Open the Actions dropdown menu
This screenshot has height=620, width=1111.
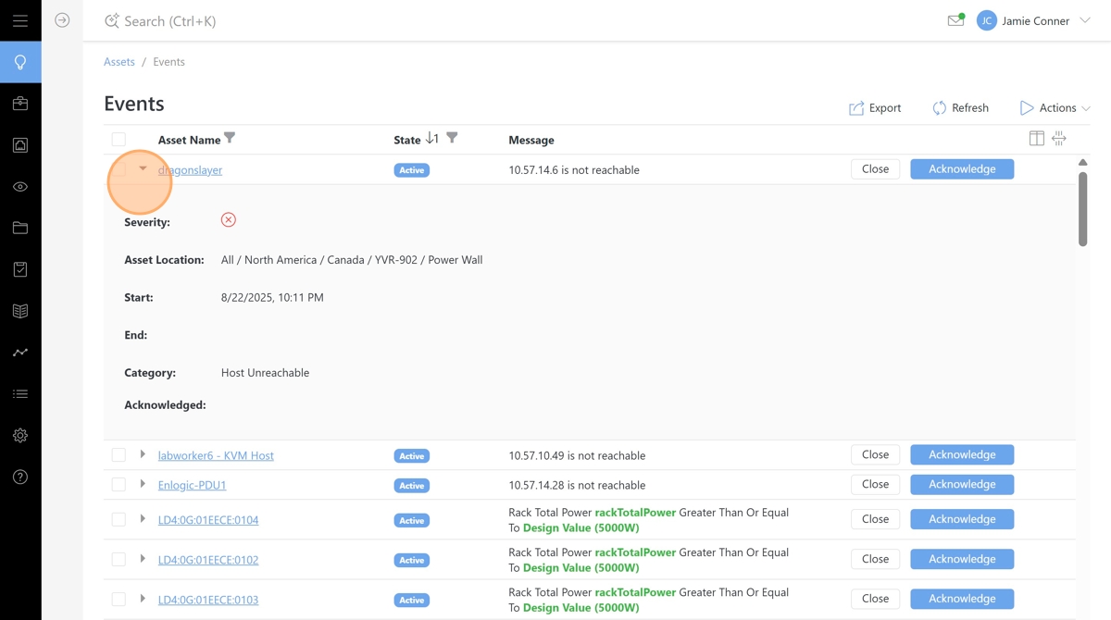[x=1055, y=108]
